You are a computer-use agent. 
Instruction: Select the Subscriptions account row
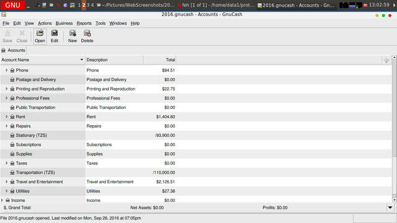(x=196, y=144)
